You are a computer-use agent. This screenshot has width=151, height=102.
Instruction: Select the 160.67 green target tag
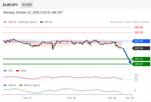(x=141, y=64)
